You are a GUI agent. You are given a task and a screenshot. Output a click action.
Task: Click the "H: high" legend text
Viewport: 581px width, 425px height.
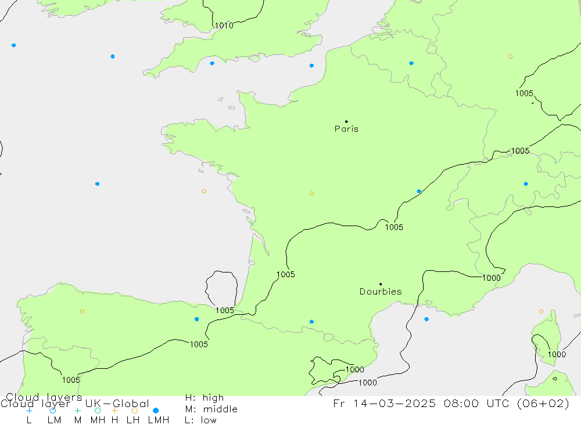click(205, 398)
